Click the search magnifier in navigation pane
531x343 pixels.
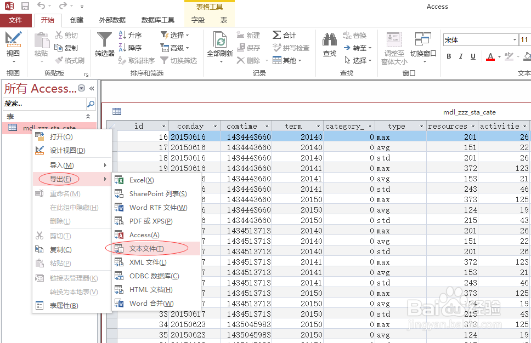pos(91,104)
